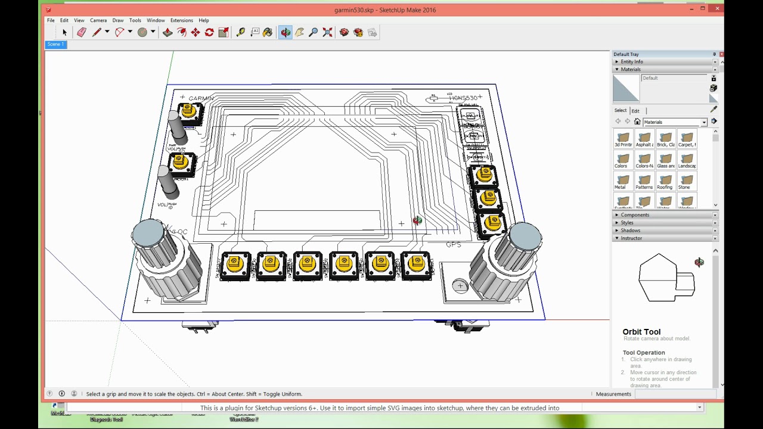763x429 pixels.
Task: Click the active Orbit tool
Action: click(286, 32)
